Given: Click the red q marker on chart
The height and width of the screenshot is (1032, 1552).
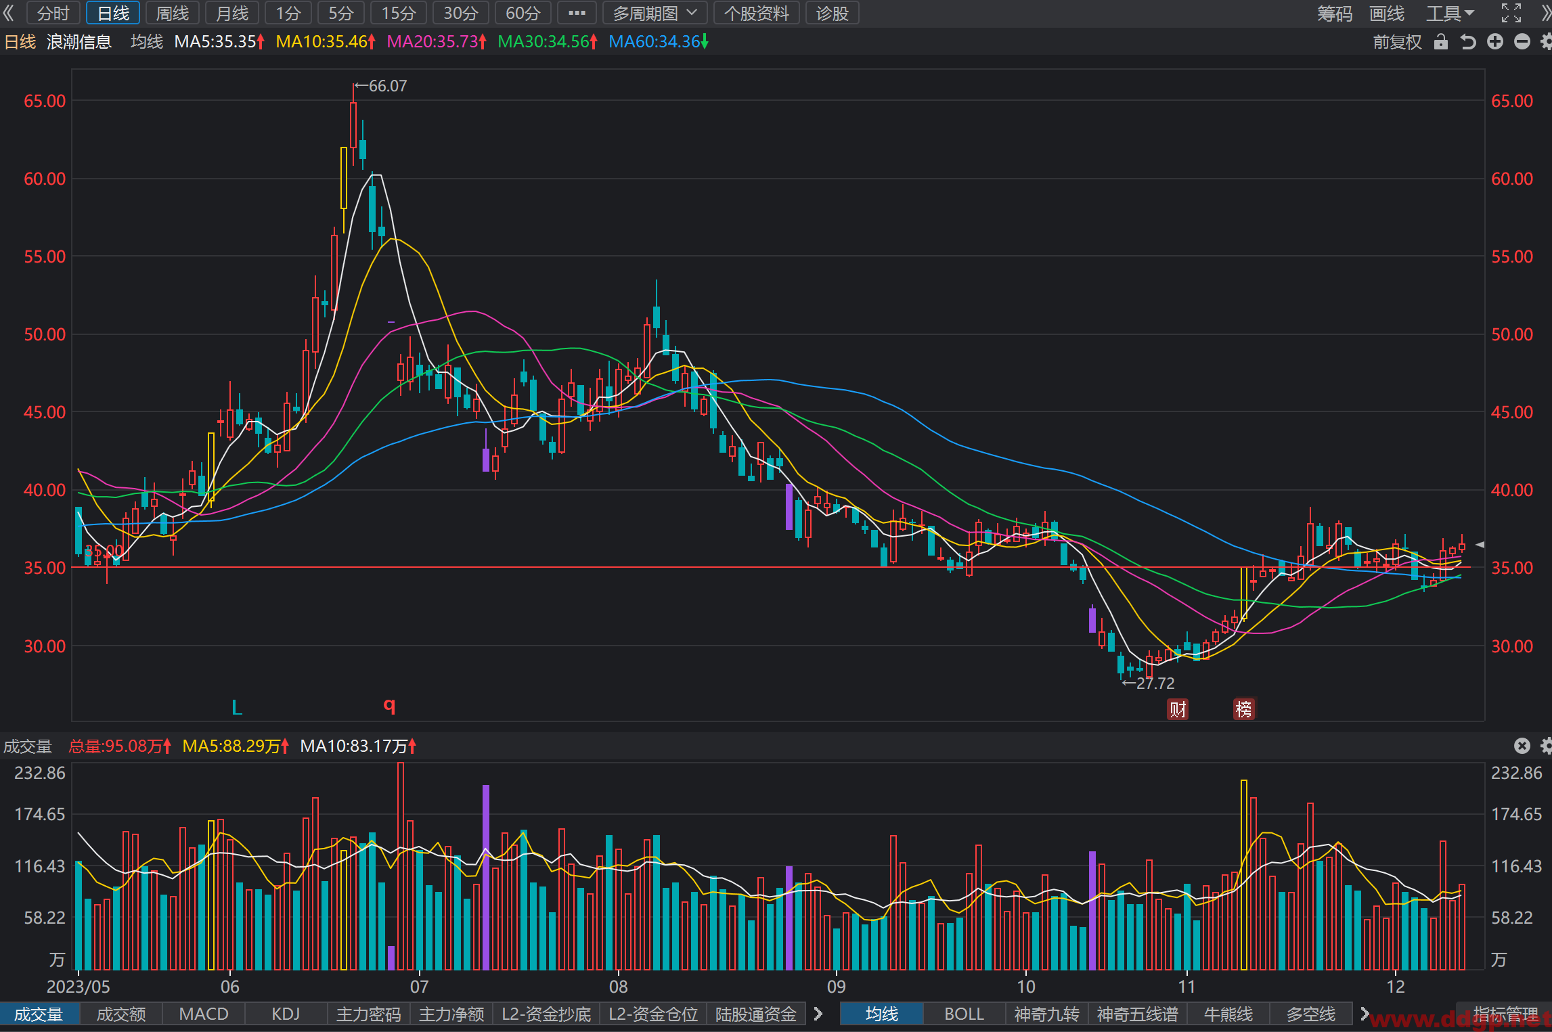Looking at the screenshot, I should [389, 705].
